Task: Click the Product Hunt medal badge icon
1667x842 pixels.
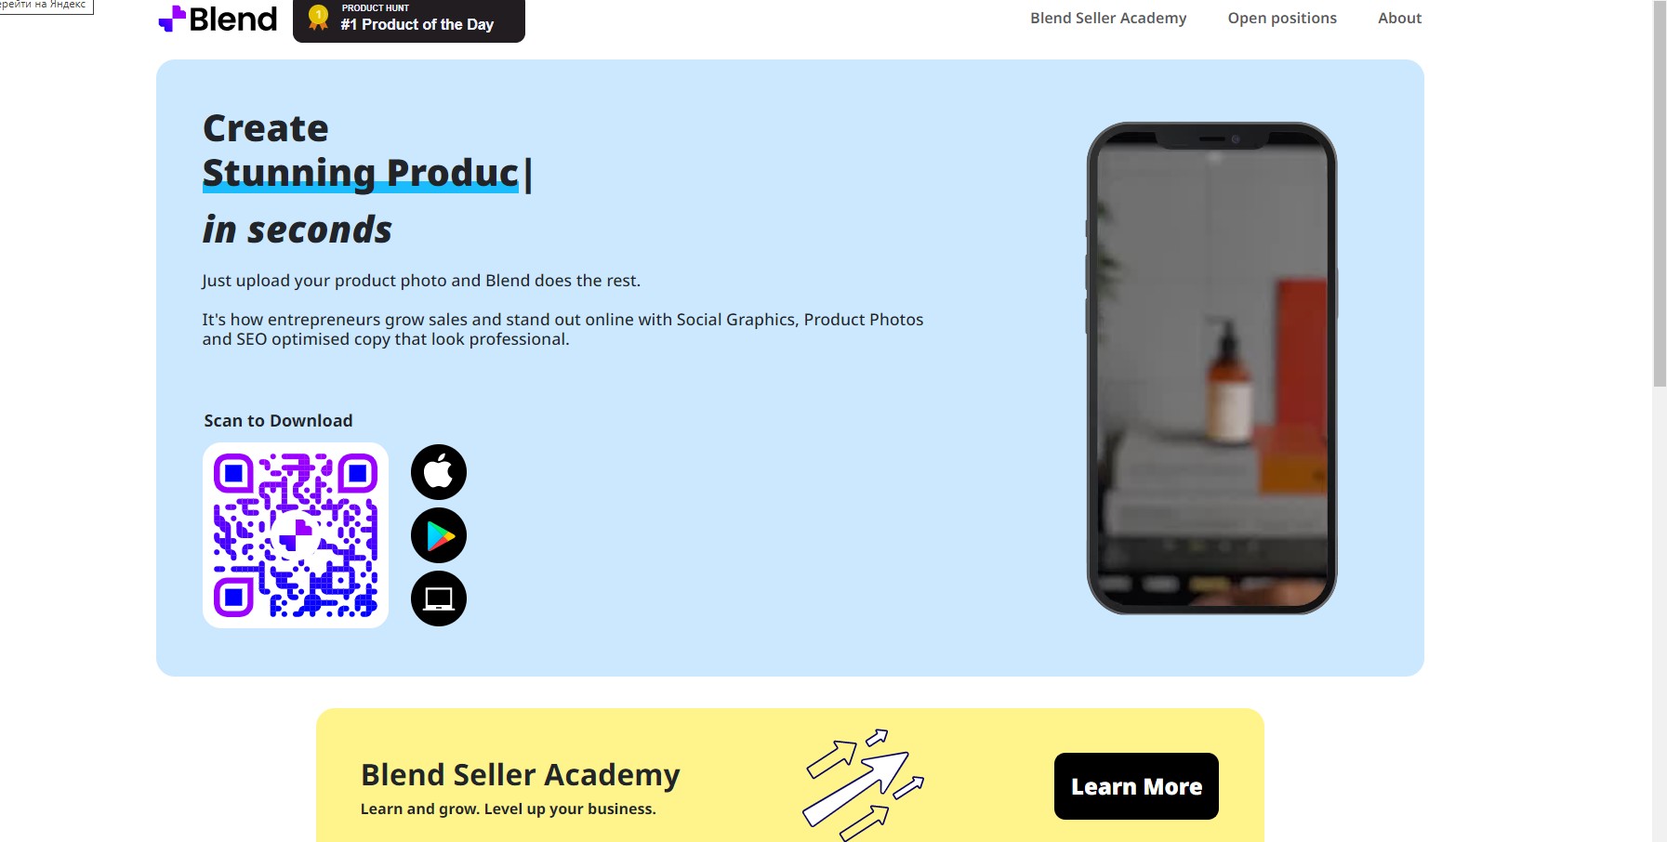Action: (318, 17)
